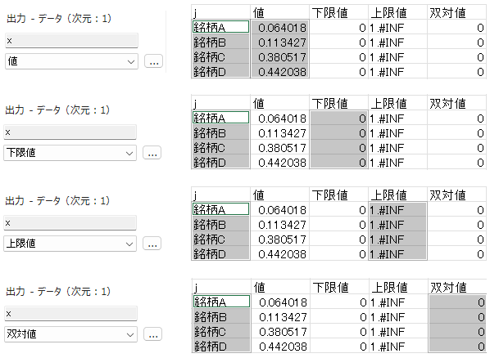Viewport: 490px width, 358px height.
Task: Select shaded 下限値 cell of 銘柄B row
Action: [338, 133]
